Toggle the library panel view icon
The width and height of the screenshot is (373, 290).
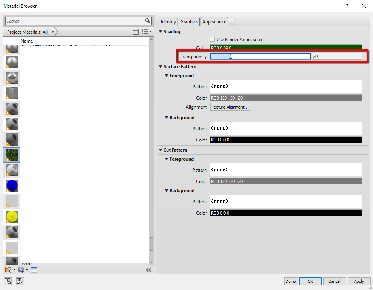[x=136, y=32]
